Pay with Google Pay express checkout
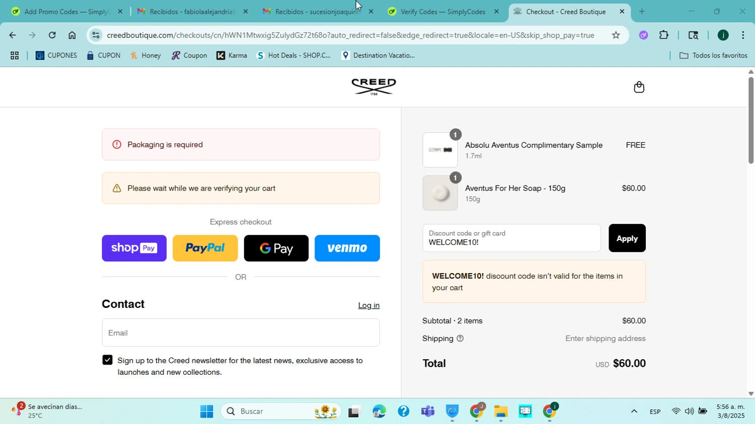This screenshot has width=755, height=424. coord(276,248)
